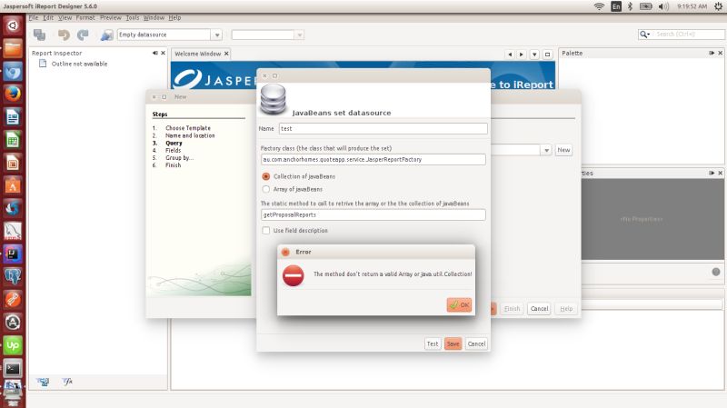This screenshot has width=727, height=408.
Task: Open the Preview menu
Action: pyautogui.click(x=110, y=17)
